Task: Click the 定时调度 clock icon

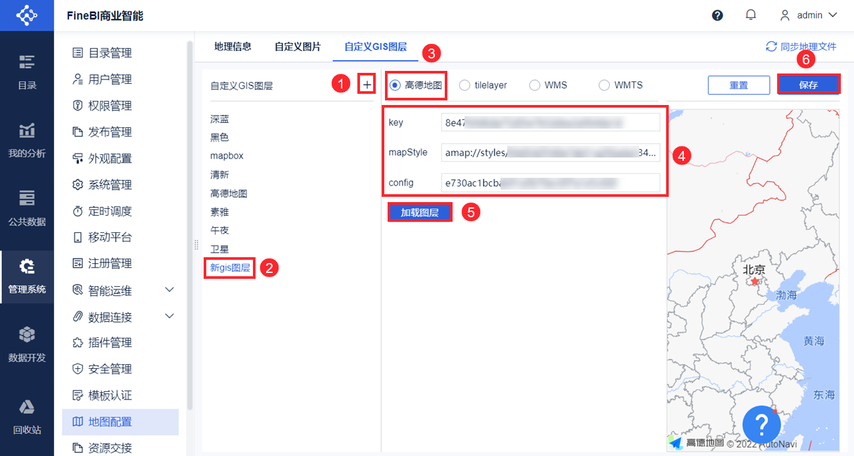Action: click(78, 211)
